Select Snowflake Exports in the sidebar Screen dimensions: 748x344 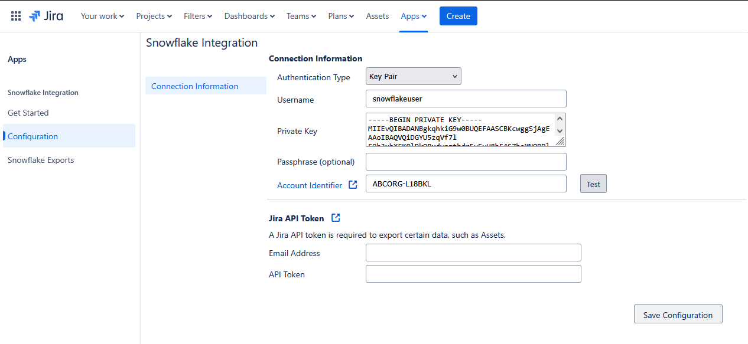[41, 160]
